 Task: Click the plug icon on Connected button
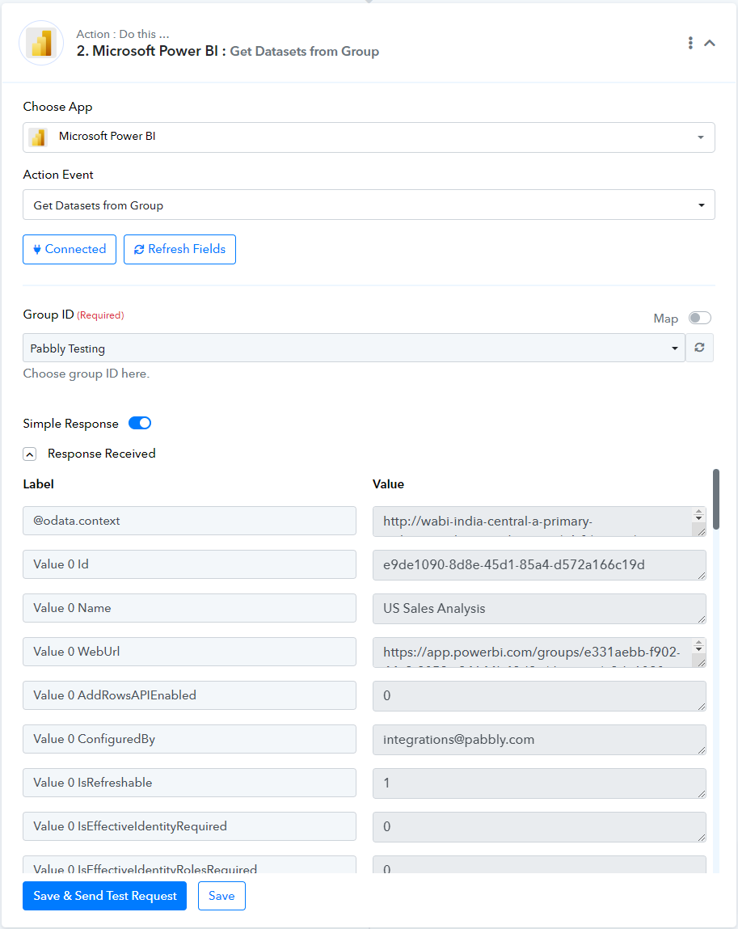[36, 250]
